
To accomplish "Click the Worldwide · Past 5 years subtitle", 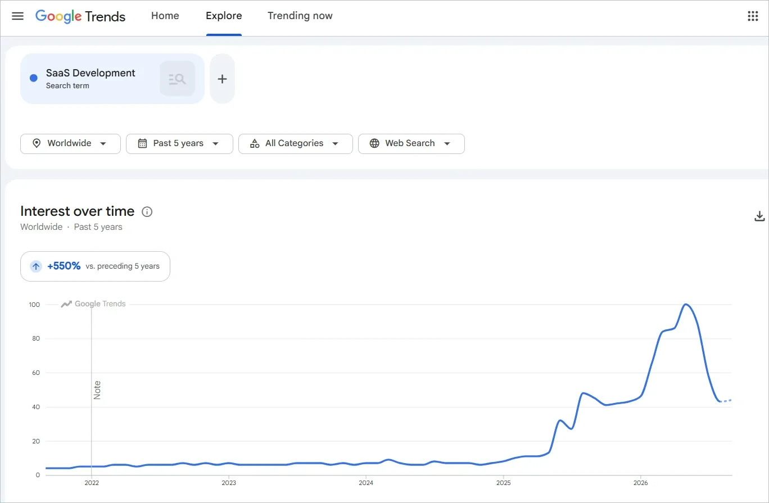I will [71, 227].
